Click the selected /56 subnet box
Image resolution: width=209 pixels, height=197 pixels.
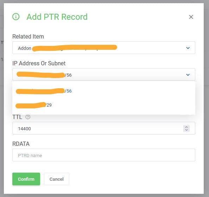[104, 74]
